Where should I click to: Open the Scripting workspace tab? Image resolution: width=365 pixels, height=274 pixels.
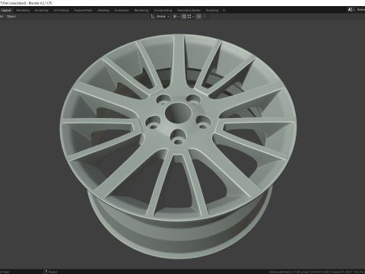point(212,11)
